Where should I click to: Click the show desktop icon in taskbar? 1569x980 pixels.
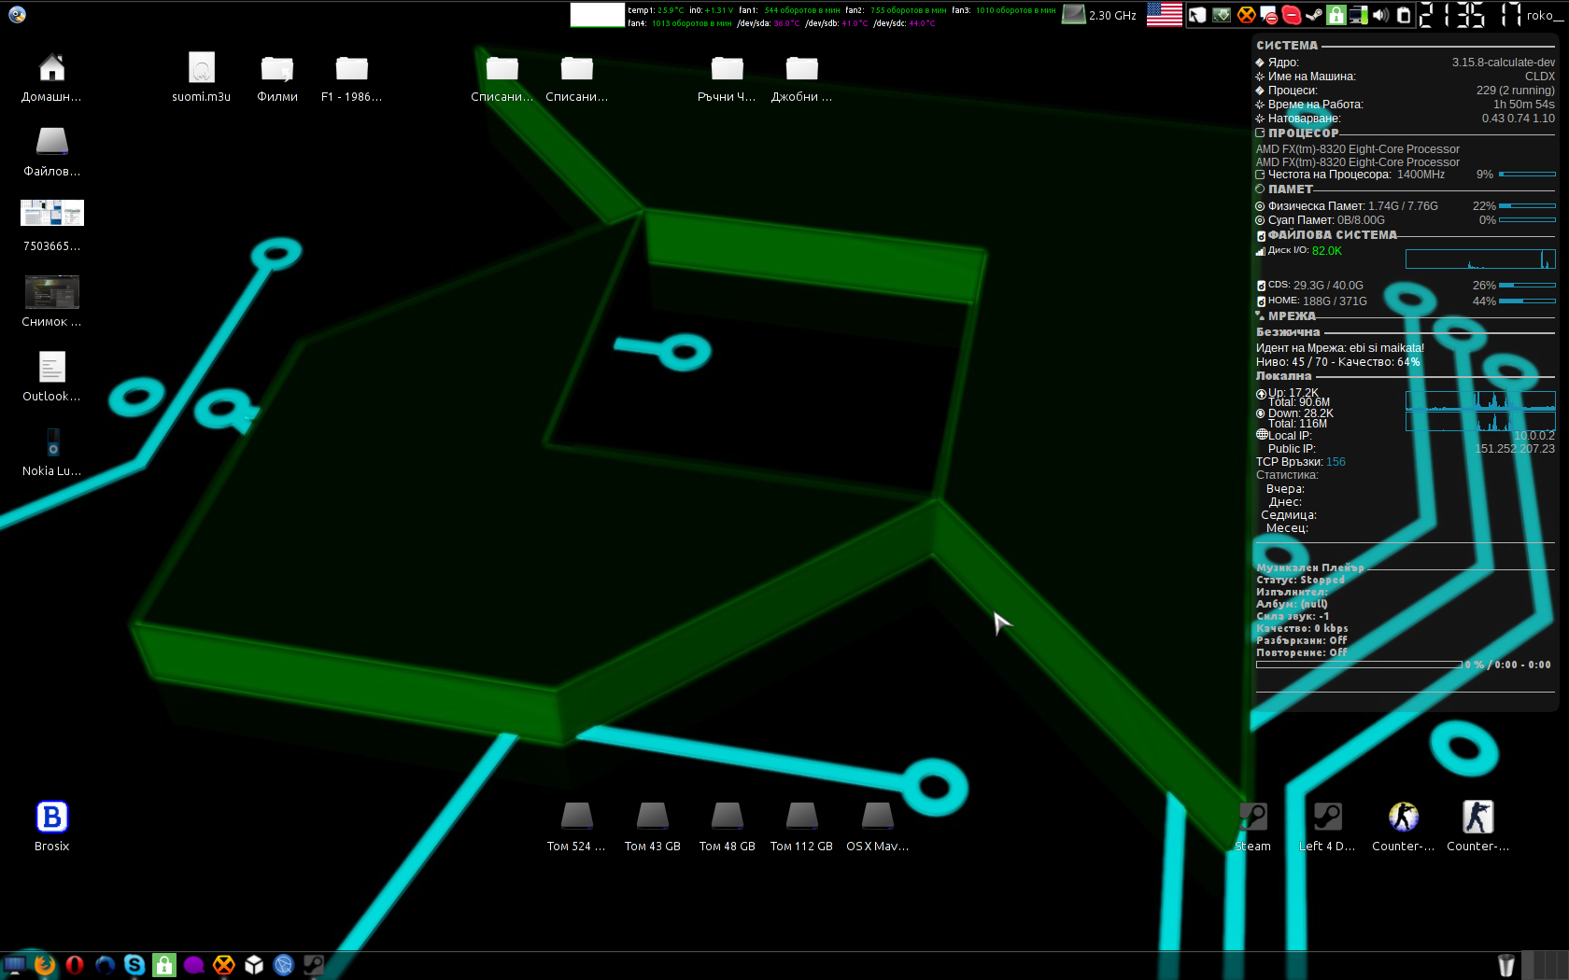point(14,965)
